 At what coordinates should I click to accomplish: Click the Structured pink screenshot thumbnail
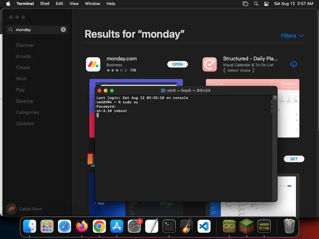click(252, 82)
